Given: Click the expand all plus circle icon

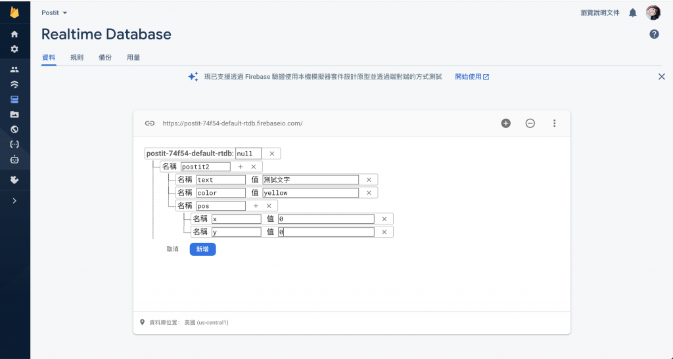Looking at the screenshot, I should click(x=506, y=123).
